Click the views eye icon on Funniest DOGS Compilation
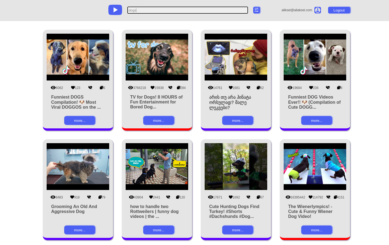This screenshot has height=245, width=389. pos(53,88)
